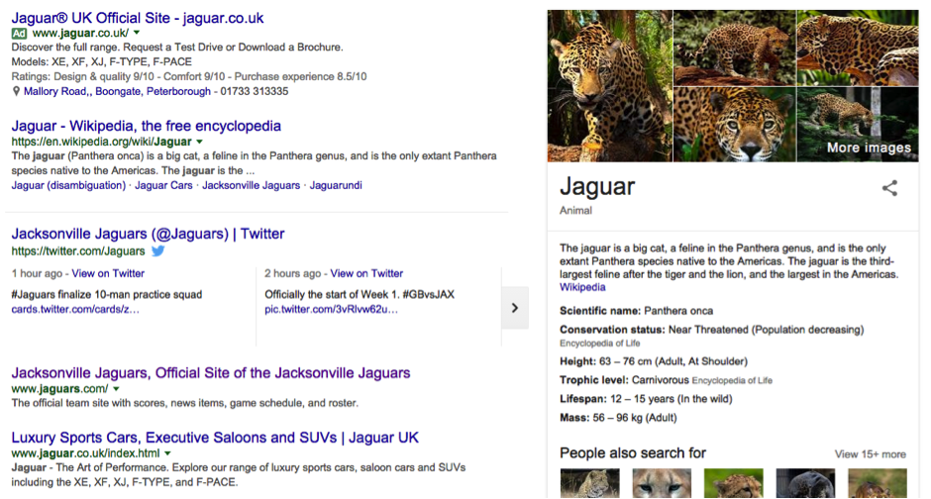Open Jacksonville Jaguars (@Jaguars) | Twitter result

click(148, 234)
